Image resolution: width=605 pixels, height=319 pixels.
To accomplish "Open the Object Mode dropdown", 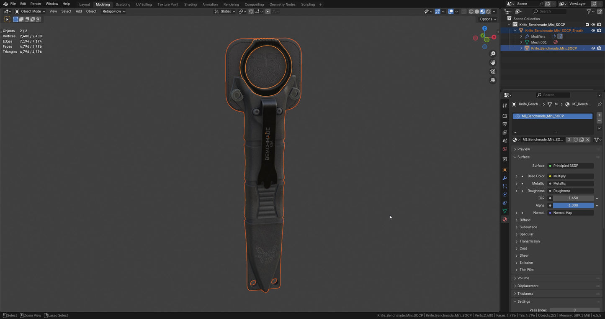I will coord(30,11).
